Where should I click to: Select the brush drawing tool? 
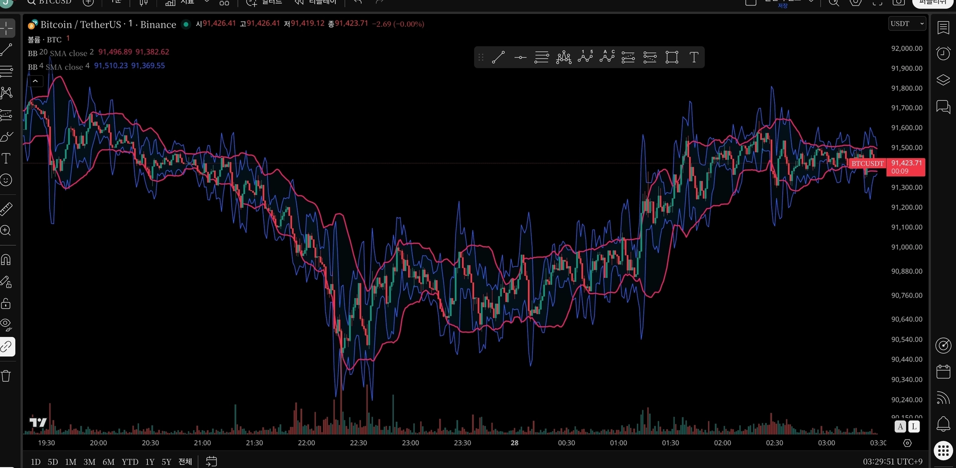point(6,137)
